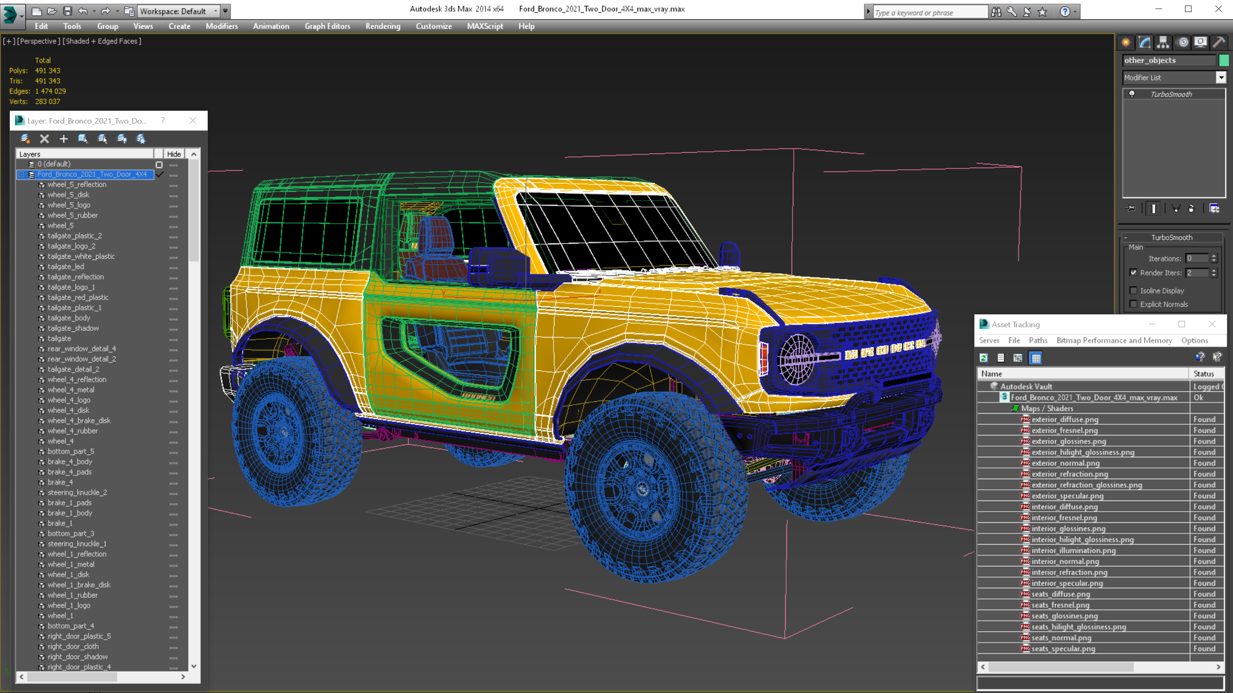Open the Utilities hammer panel tab
Image resolution: width=1233 pixels, height=693 pixels.
tap(1219, 42)
